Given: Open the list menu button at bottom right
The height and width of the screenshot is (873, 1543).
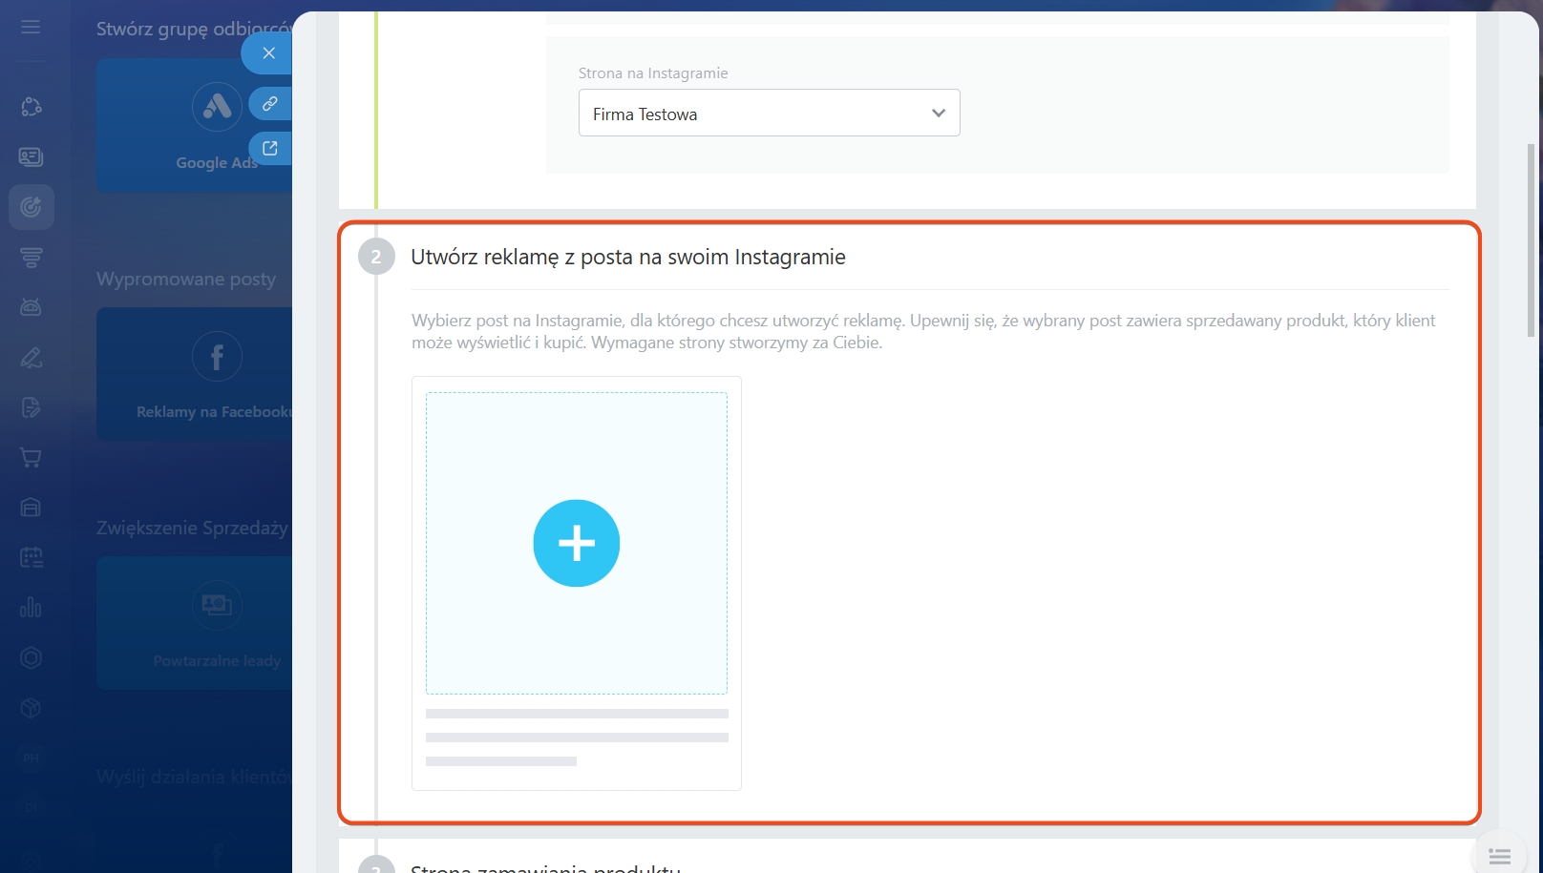Looking at the screenshot, I should pyautogui.click(x=1500, y=855).
